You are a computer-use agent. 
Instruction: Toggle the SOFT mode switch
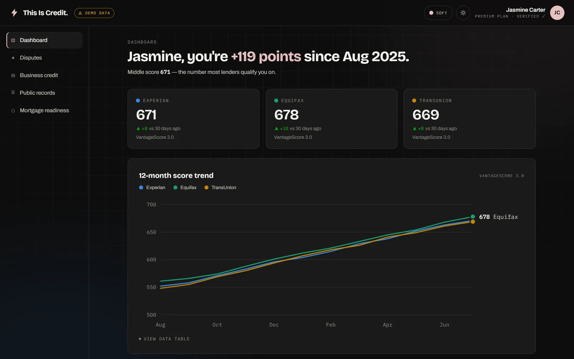pyautogui.click(x=438, y=13)
